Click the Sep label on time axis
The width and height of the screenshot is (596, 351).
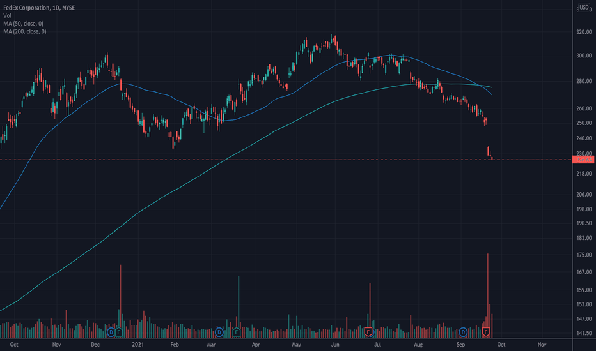(460, 345)
